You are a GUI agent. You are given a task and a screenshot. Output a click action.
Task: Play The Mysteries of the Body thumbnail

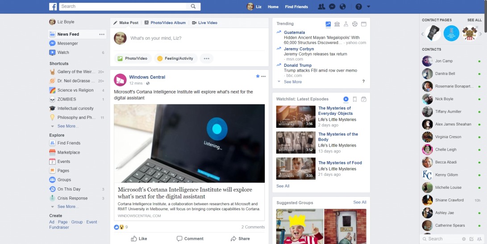pos(296,142)
